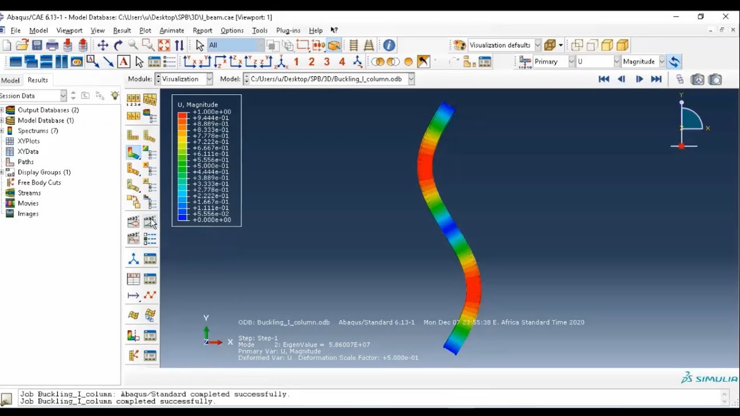Click the red swatch in U Magnitude legend
The width and height of the screenshot is (740, 416).
pos(183,116)
